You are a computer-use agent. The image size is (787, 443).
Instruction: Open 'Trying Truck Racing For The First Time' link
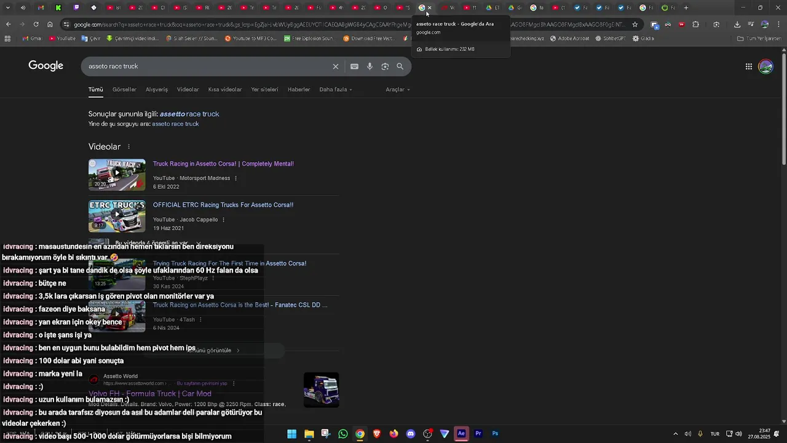tap(229, 263)
